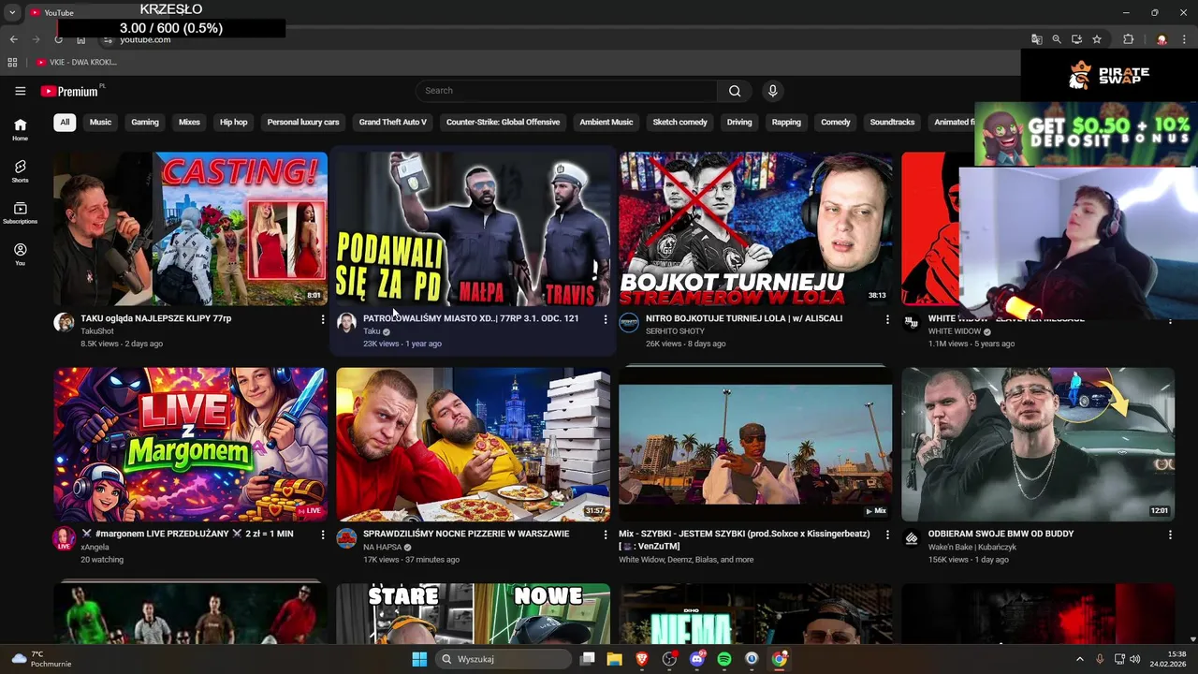Viewport: 1198px width, 674px height.
Task: Open xAngela live channel avatar
Action: (64, 538)
